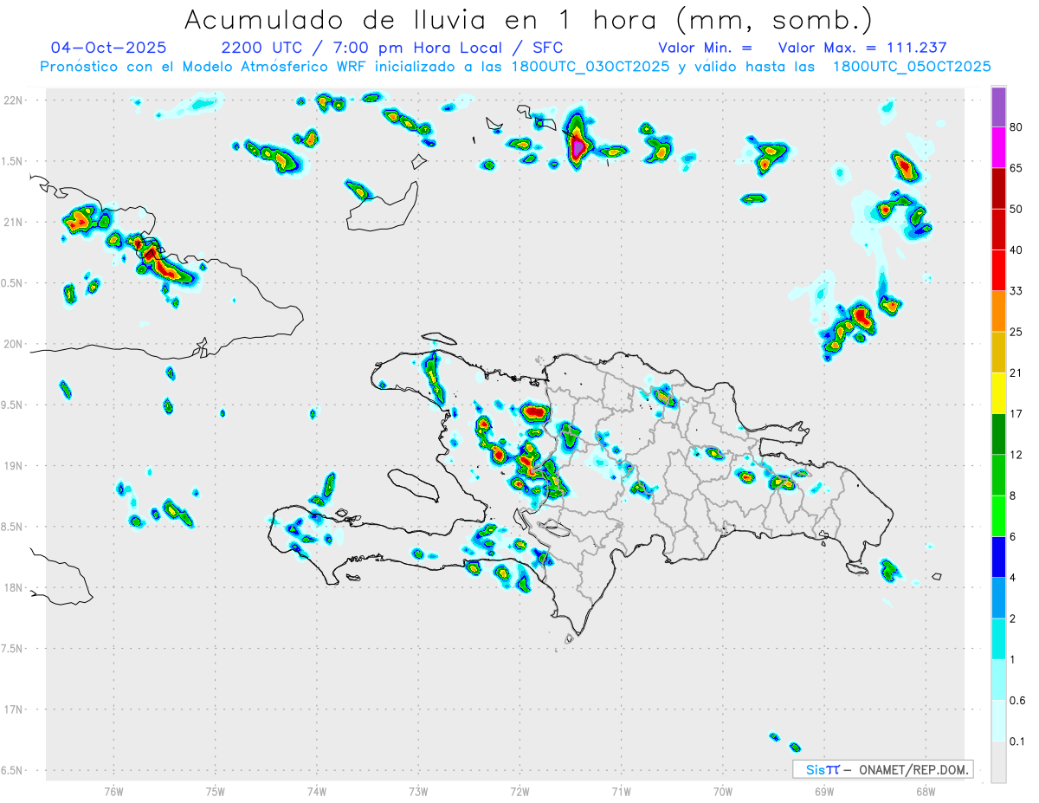Pick the yellow legend segment between 17 and 21
1039x803 pixels.
[x=998, y=392]
